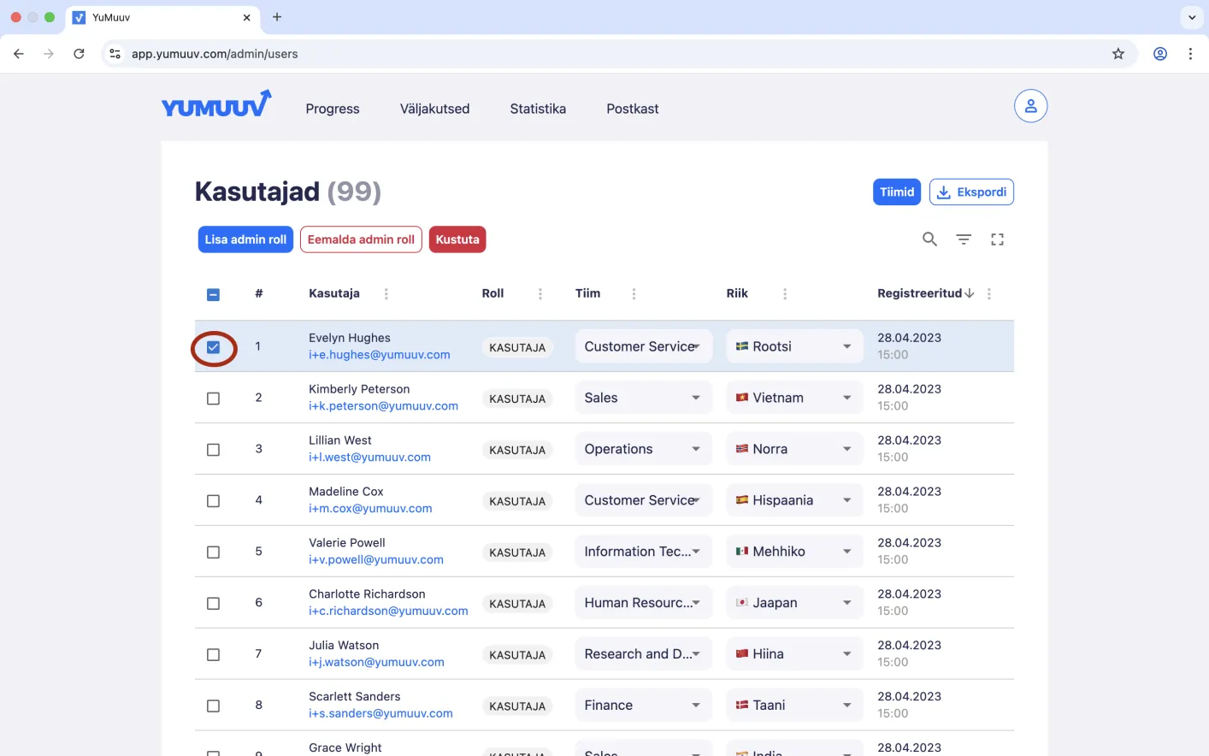The height and width of the screenshot is (756, 1209).
Task: Check the Valerie Powell row
Action: point(214,552)
